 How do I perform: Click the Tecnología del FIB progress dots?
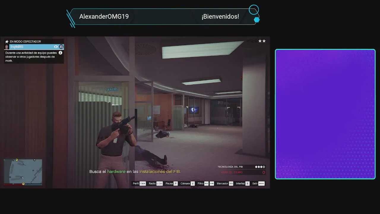tap(260, 167)
